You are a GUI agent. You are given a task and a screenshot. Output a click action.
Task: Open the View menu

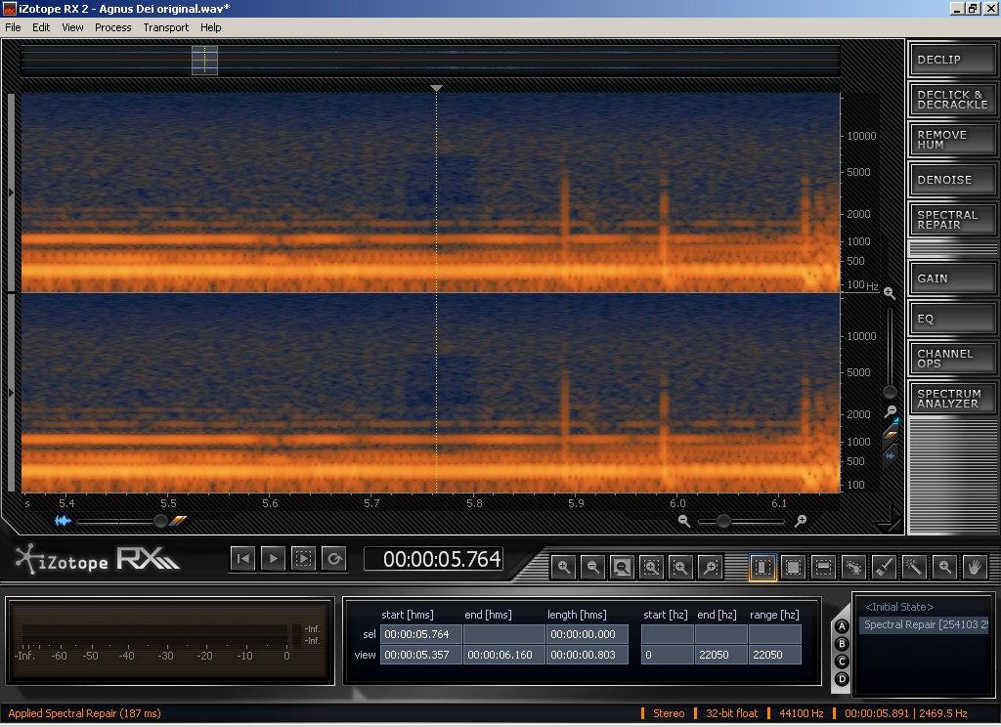pos(72,27)
